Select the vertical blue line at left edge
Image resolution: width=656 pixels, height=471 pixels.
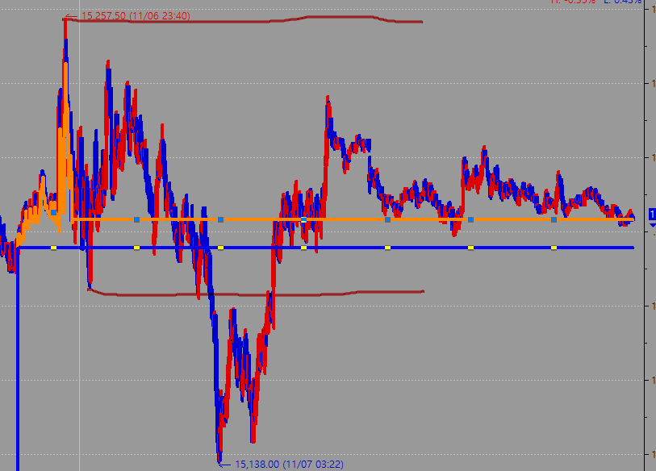coord(17,363)
